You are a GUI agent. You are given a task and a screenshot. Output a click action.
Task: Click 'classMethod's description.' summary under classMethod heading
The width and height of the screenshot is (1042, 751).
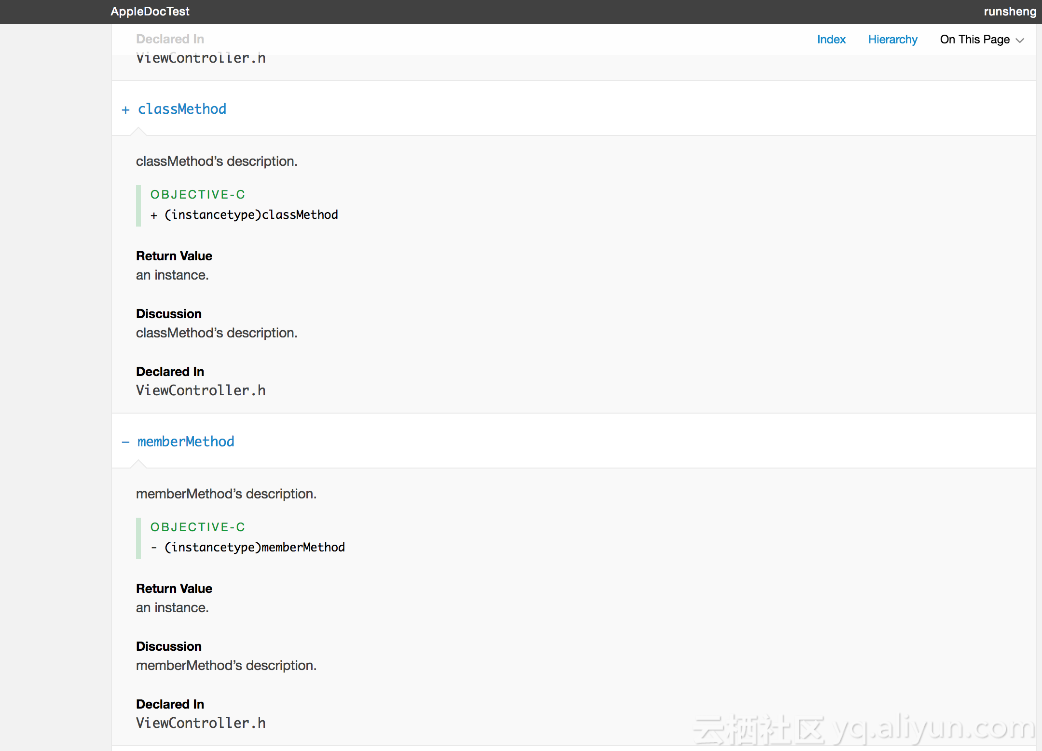click(217, 161)
